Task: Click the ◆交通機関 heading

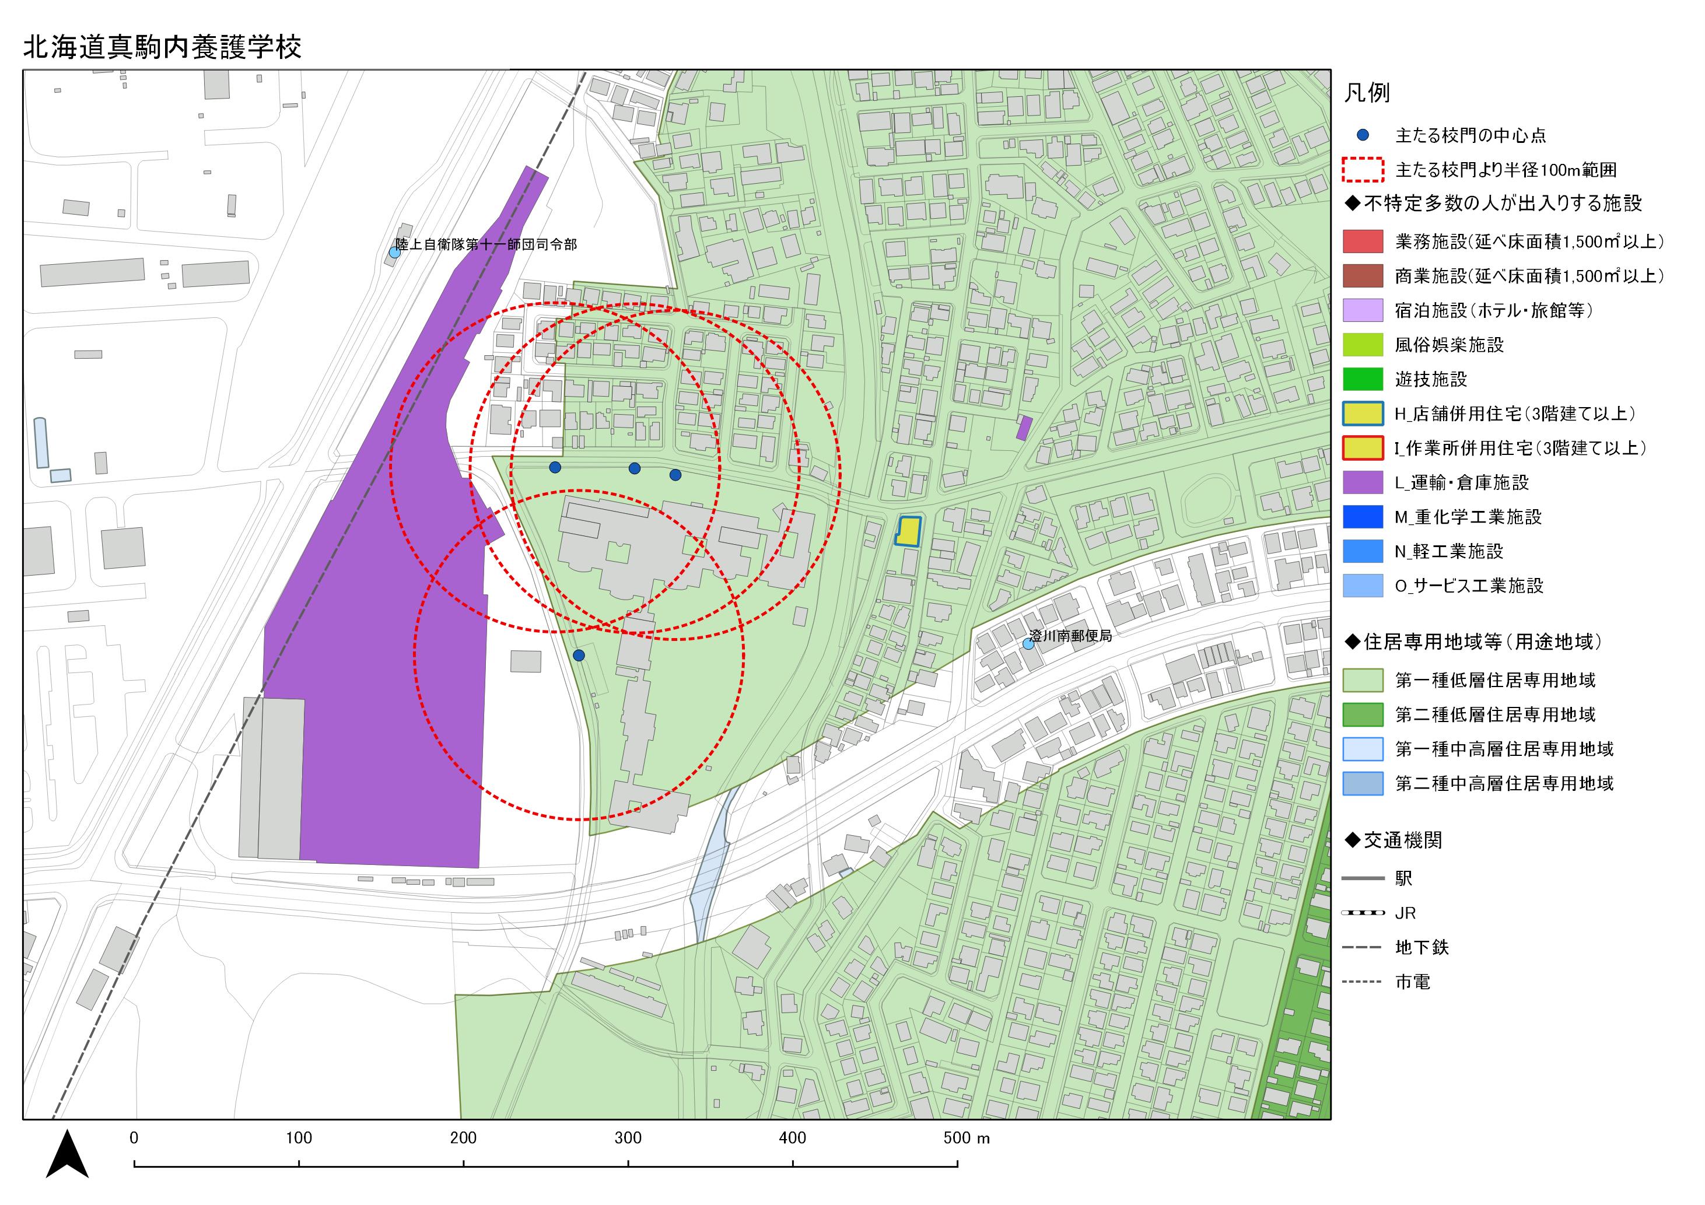Action: (x=1393, y=840)
